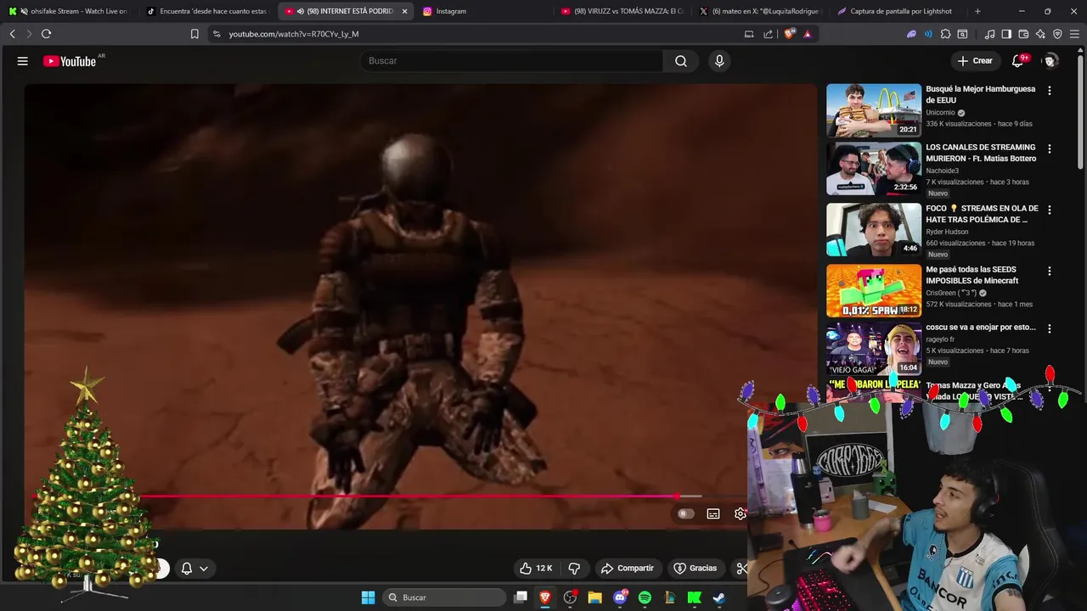Viewport: 1087px width, 611px height.
Task: Open options for Mejor Hamburguesa video
Action: (1050, 90)
